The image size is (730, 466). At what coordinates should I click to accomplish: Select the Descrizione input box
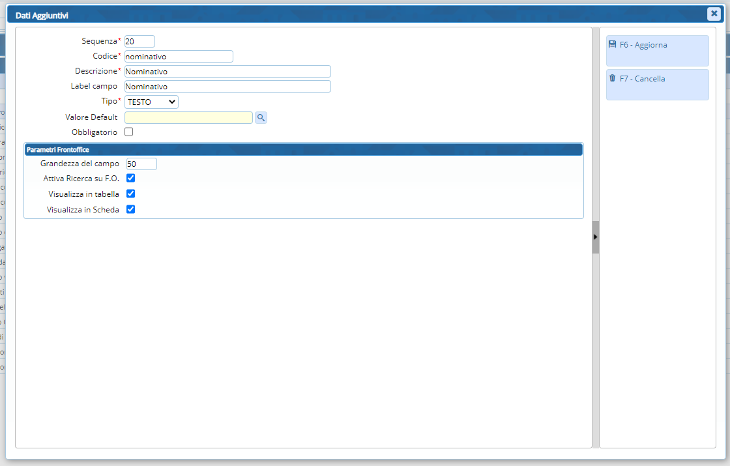227,72
